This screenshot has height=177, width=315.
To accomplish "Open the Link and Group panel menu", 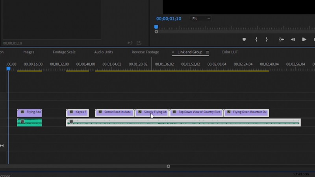I will coord(208,52).
